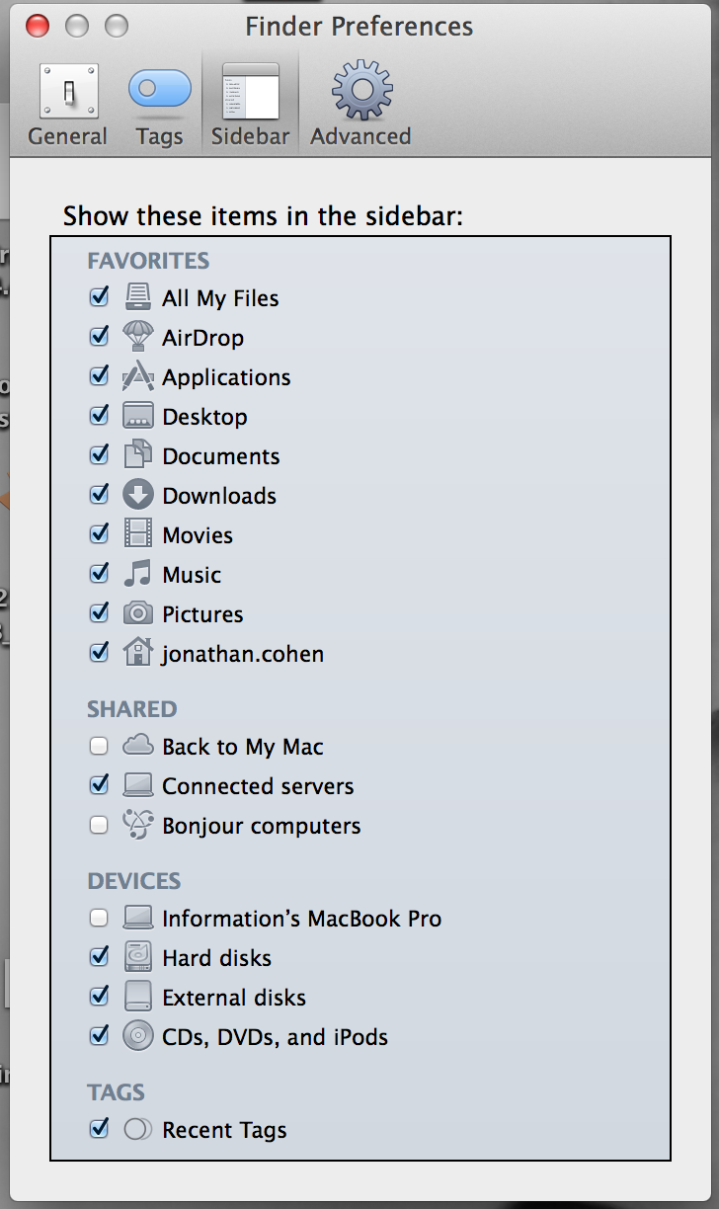Click the Pictures camera icon
Image resolution: width=719 pixels, height=1209 pixels.
137,613
